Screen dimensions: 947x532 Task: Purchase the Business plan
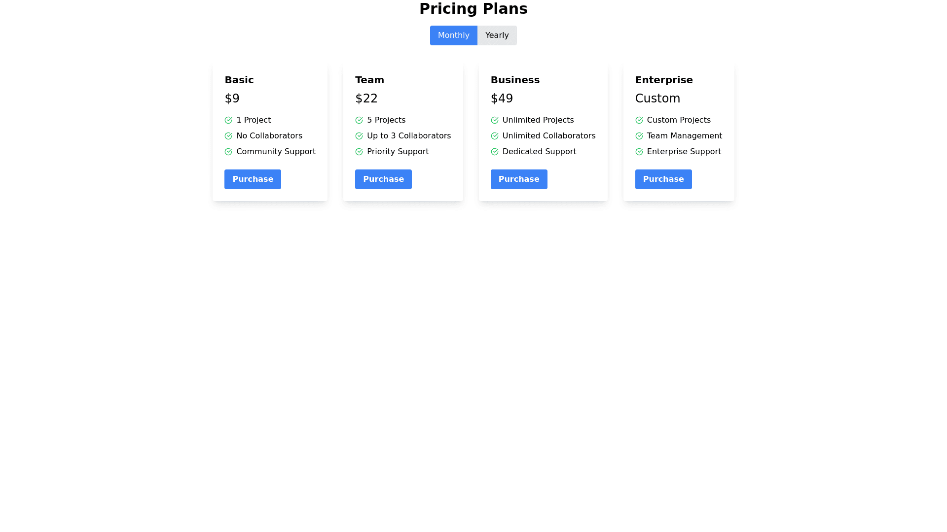[518, 179]
